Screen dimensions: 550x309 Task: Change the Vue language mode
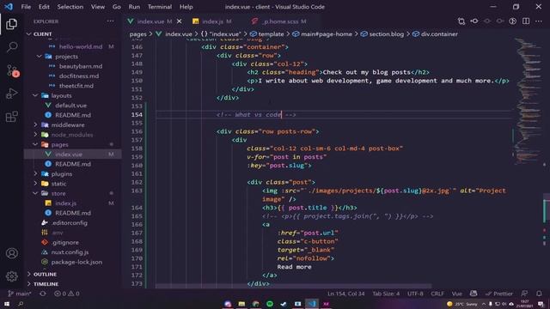pos(456,294)
